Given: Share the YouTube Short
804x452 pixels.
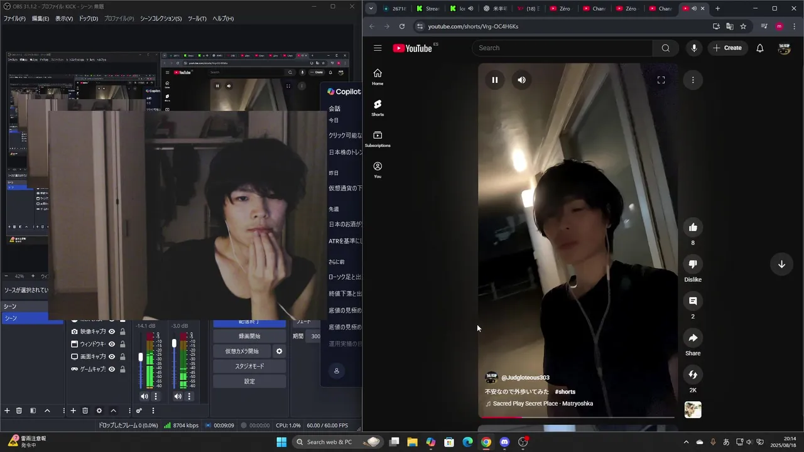Looking at the screenshot, I should coord(693,338).
